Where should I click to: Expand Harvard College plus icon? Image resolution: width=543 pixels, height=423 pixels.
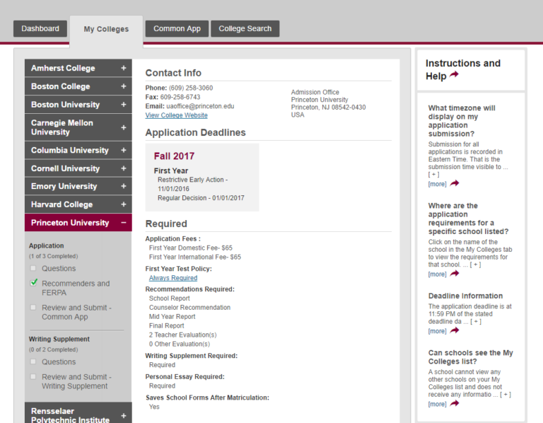tap(123, 204)
